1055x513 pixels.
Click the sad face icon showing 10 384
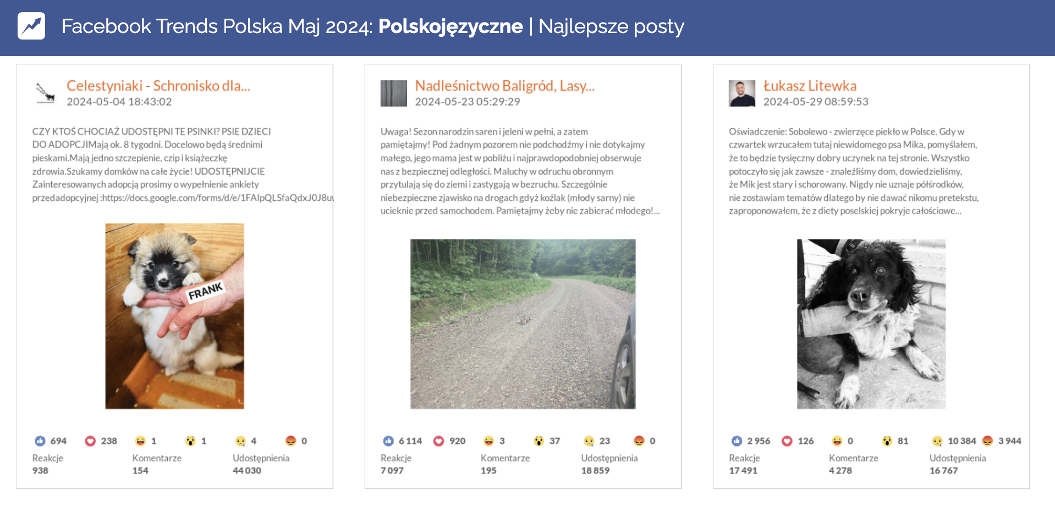(x=937, y=441)
